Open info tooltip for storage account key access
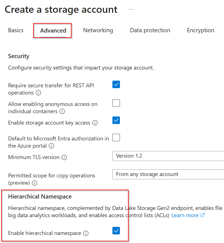Viewport: 224px width, 243px height. 95,123
